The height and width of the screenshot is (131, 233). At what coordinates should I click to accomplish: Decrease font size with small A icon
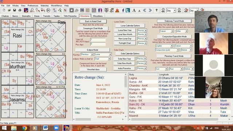tap(139, 11)
